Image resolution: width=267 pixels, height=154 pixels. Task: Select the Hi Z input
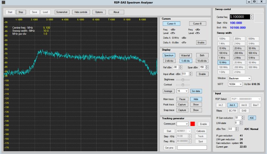tap(221, 105)
